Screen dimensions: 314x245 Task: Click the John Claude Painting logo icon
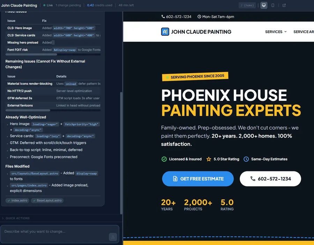click(x=165, y=32)
